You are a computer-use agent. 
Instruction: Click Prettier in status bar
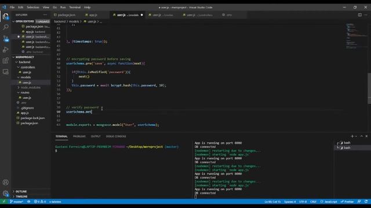coord(347,202)
